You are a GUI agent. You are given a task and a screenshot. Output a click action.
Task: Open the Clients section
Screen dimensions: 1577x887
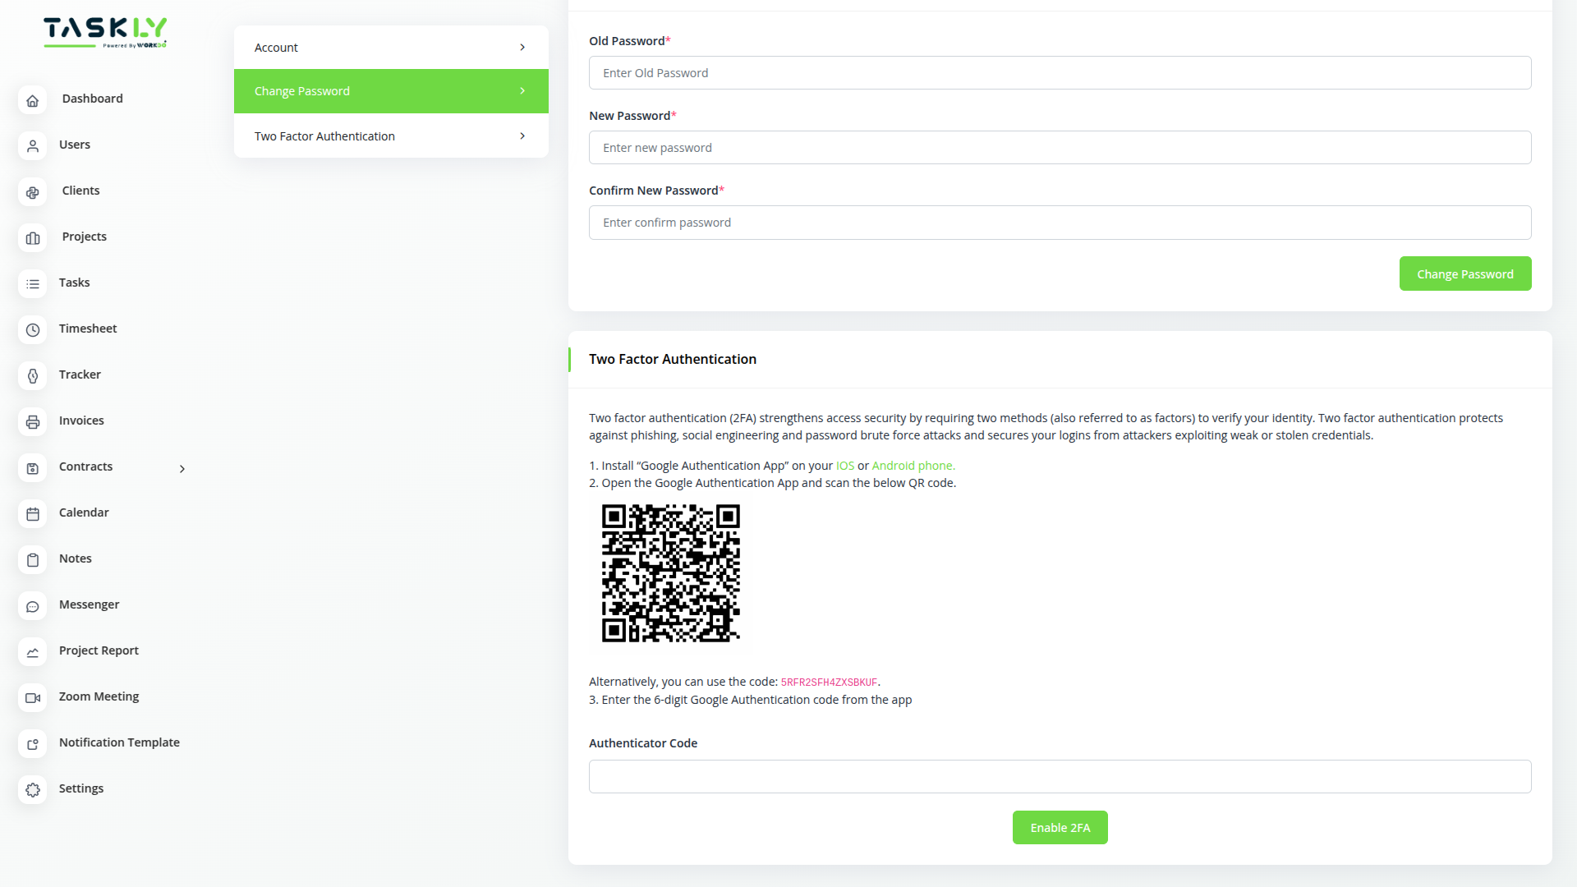tap(33, 191)
